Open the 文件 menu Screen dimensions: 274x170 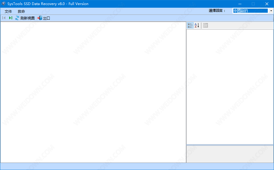8,11
